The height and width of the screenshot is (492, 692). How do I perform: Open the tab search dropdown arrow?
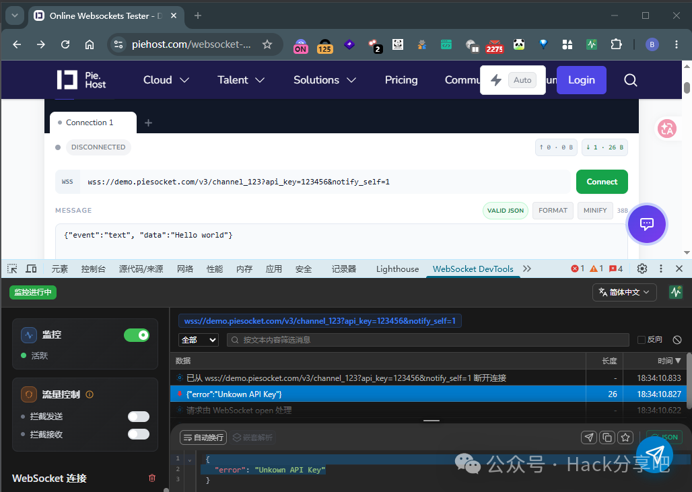click(x=15, y=16)
